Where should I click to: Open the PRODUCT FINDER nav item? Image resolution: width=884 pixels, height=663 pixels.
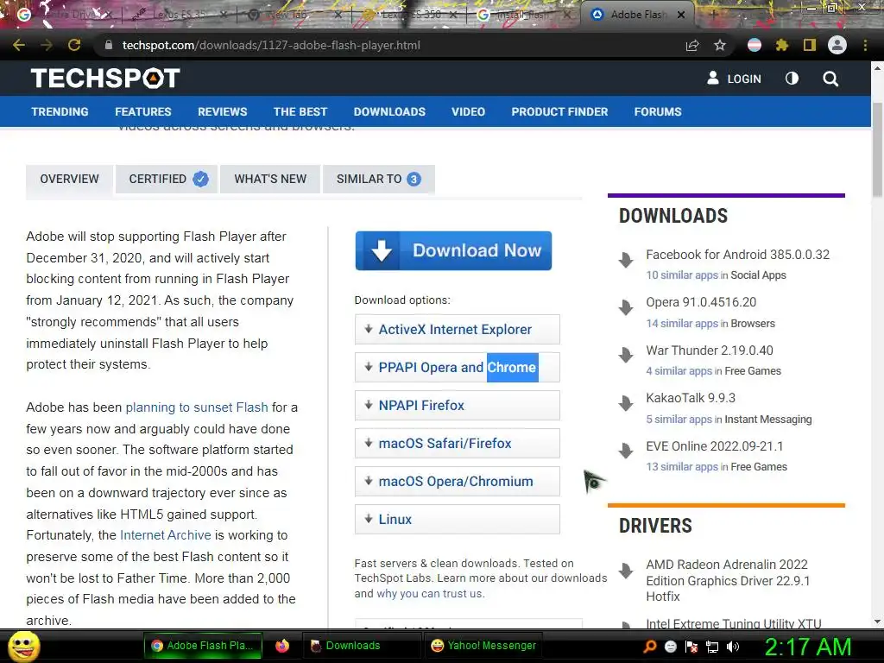click(x=559, y=111)
